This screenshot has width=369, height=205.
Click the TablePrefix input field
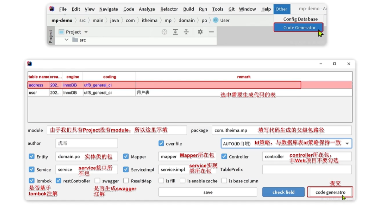(x=307, y=169)
